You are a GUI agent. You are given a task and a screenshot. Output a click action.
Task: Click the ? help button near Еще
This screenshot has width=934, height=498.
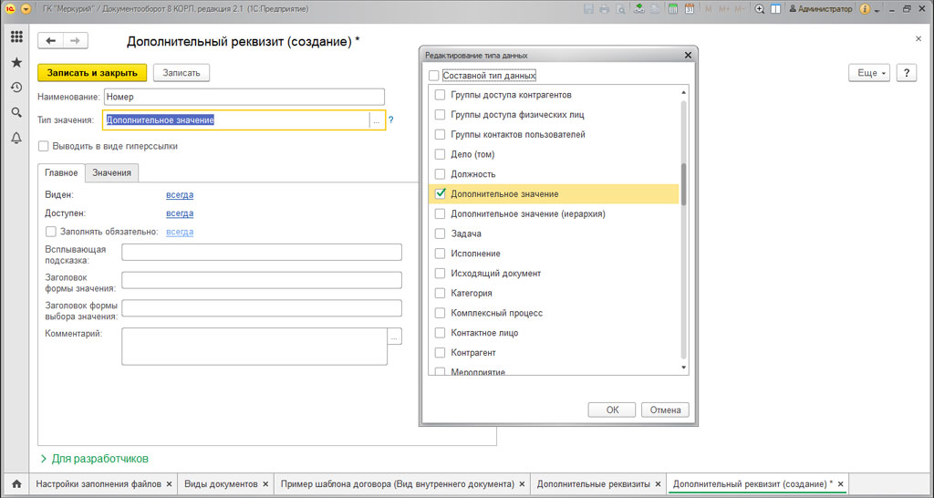pos(906,73)
